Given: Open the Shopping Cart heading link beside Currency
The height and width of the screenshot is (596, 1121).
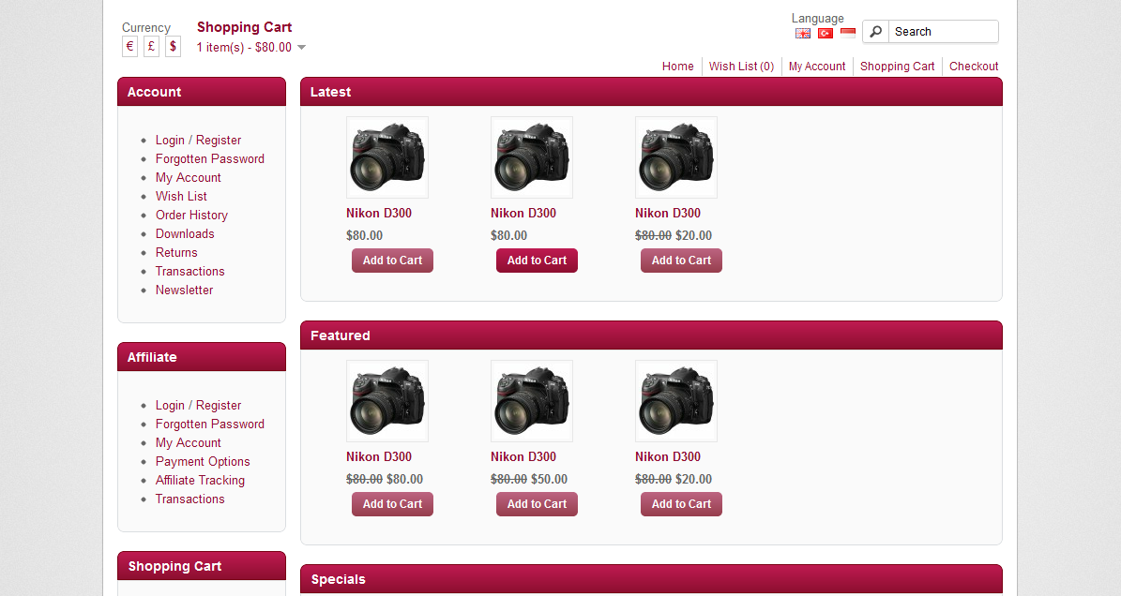Looking at the screenshot, I should pyautogui.click(x=245, y=27).
